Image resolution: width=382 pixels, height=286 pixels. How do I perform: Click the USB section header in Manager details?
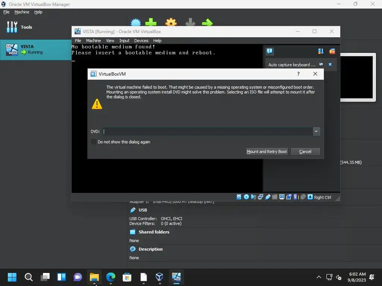pyautogui.click(x=143, y=210)
